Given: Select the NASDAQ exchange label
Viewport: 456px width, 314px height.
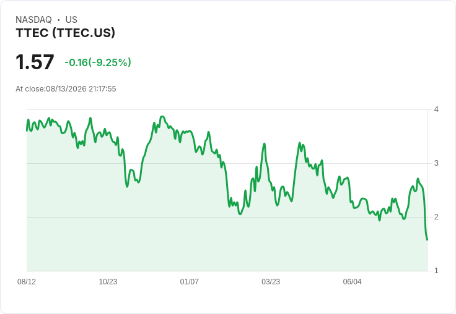Looking at the screenshot, I should tap(33, 19).
